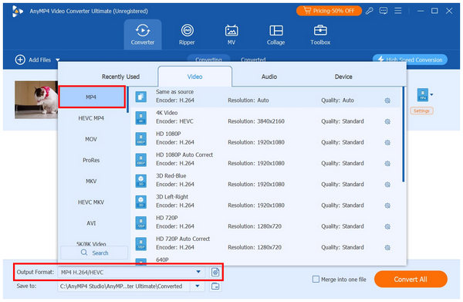The image size is (463, 302).
Task: Select AVI in format list
Action: click(91, 223)
